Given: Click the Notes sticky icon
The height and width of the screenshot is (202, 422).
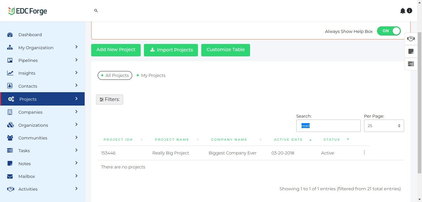Looking at the screenshot, I should [x=10, y=164].
